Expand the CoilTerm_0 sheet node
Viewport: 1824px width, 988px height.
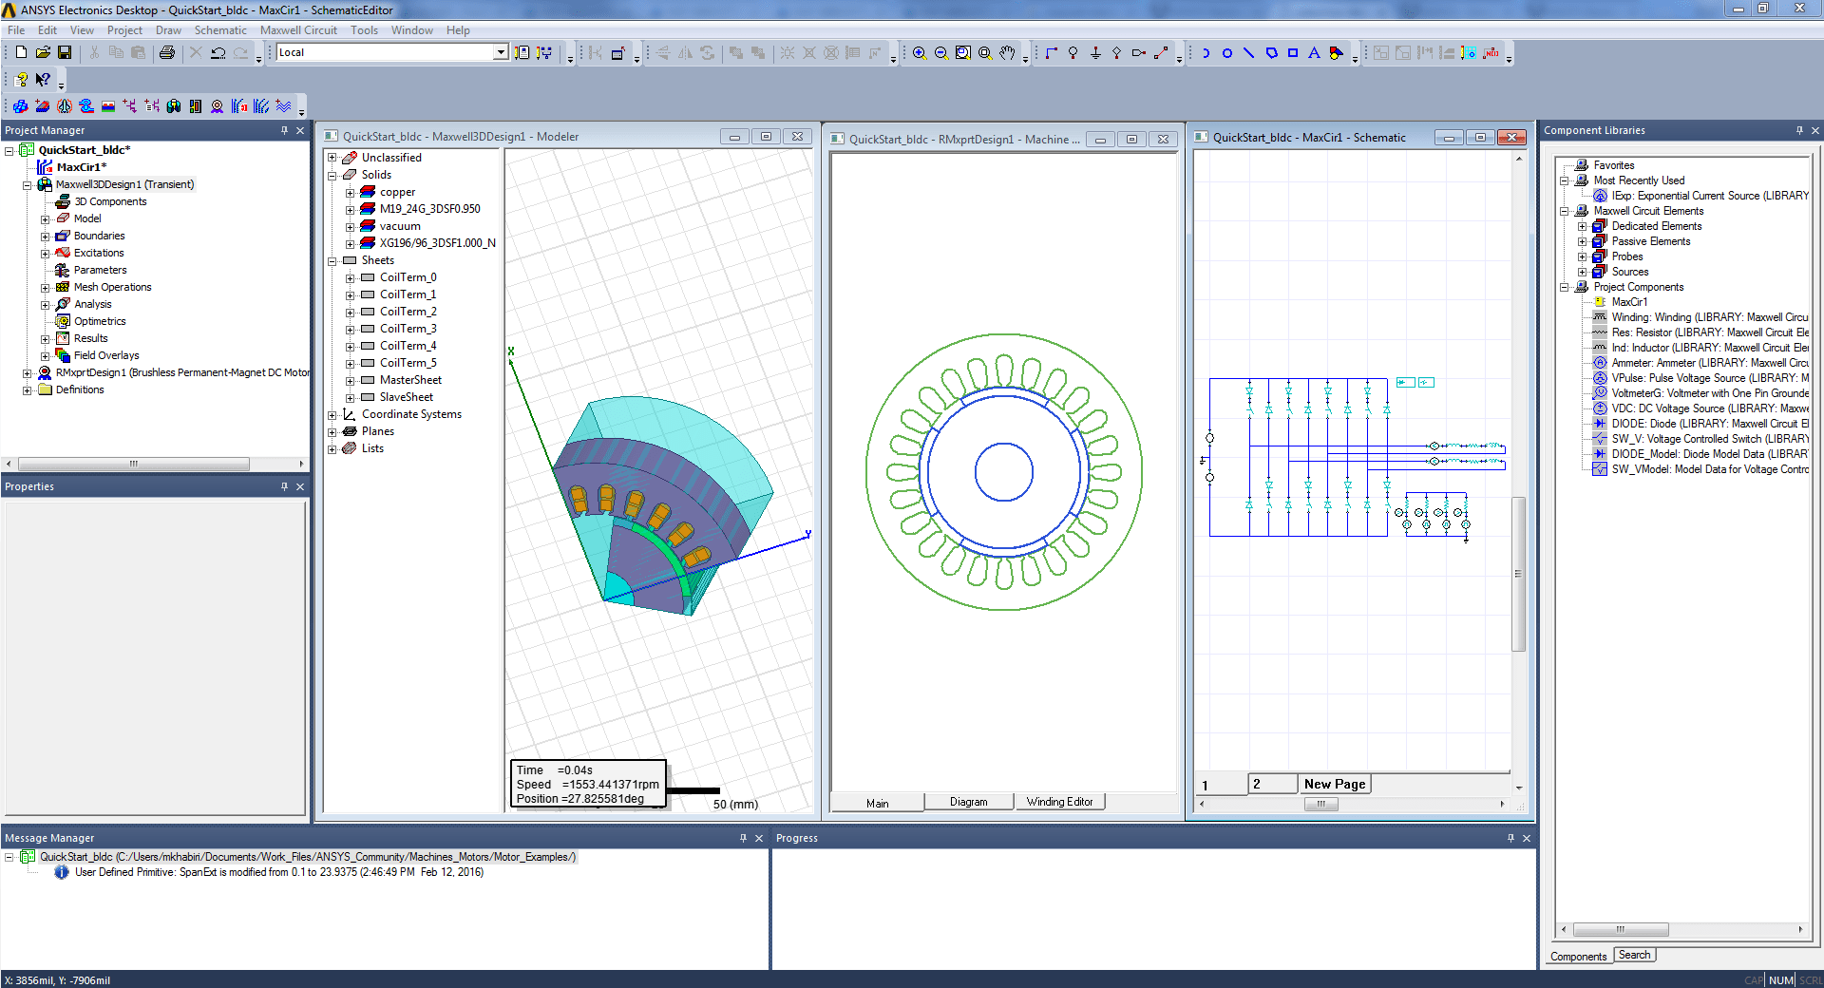(x=351, y=277)
